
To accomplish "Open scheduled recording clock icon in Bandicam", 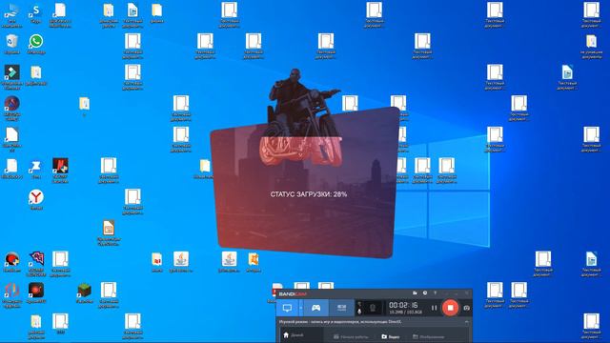I will click(425, 293).
